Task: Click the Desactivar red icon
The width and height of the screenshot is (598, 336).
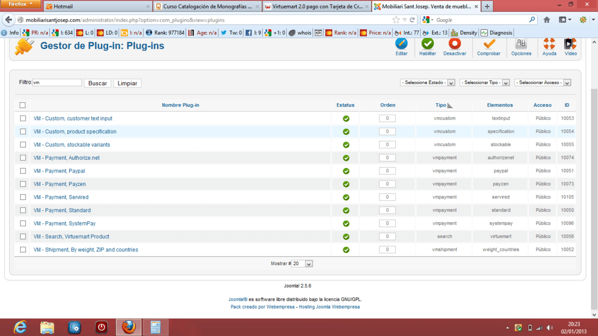Action: pos(454,44)
